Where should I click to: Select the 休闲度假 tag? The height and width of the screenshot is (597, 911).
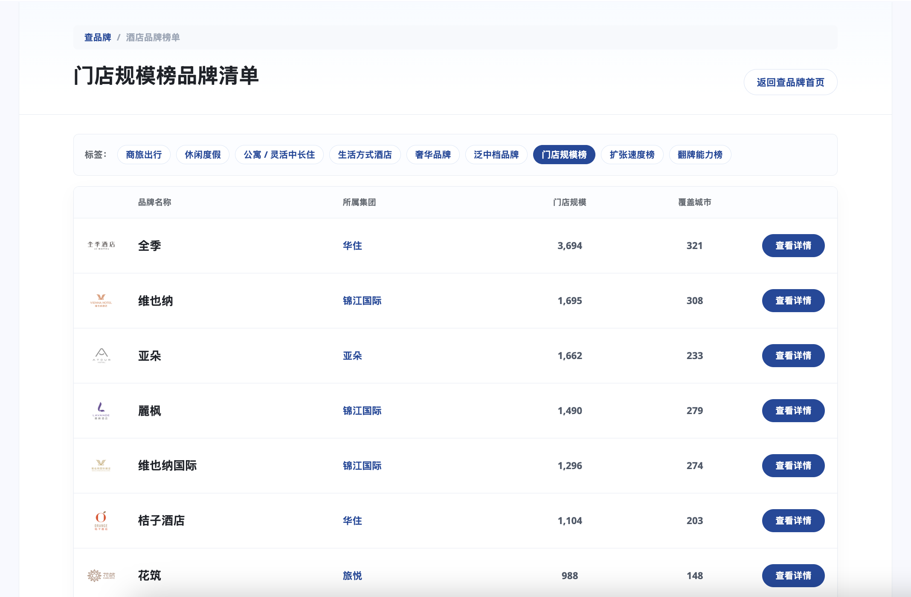[203, 155]
